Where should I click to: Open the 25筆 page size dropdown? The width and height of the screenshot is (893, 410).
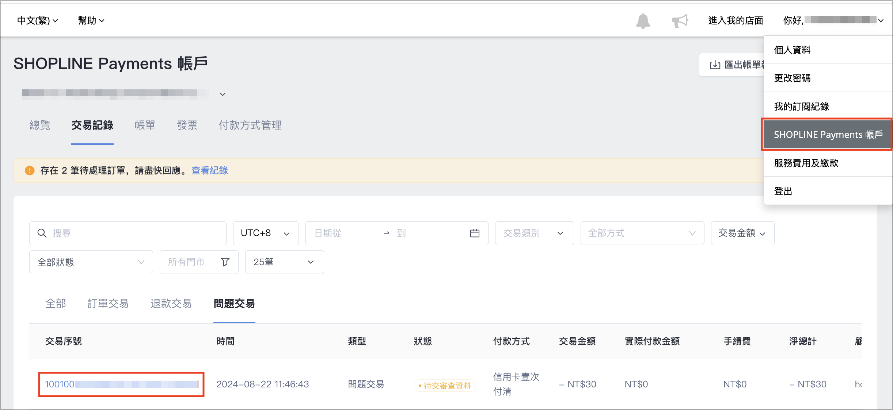pyautogui.click(x=284, y=262)
